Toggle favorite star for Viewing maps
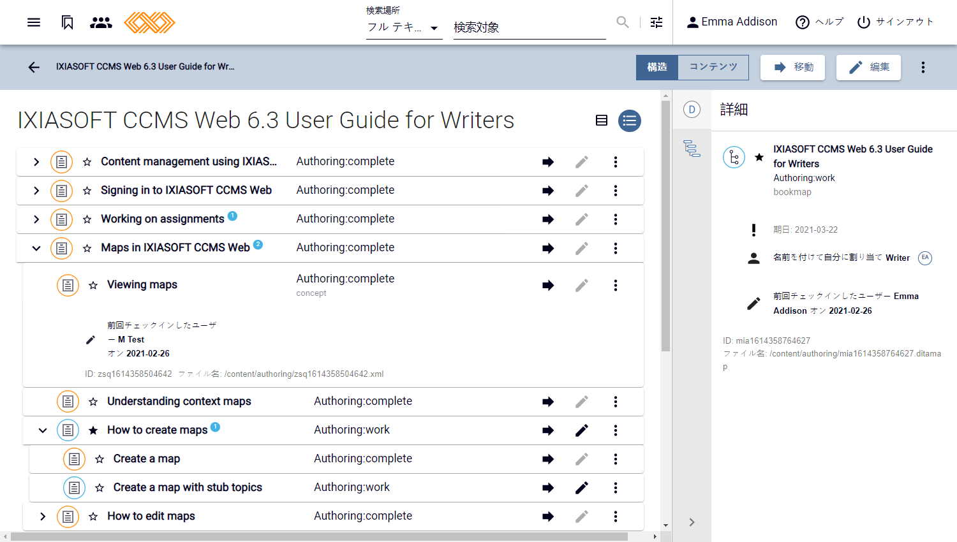The image size is (957, 542). coord(93,285)
